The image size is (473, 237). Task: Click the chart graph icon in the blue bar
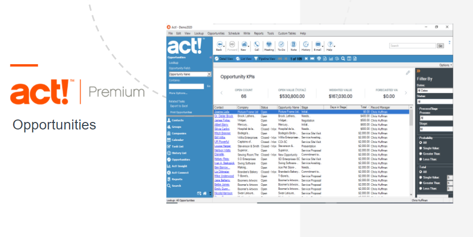pyautogui.click(x=331, y=59)
